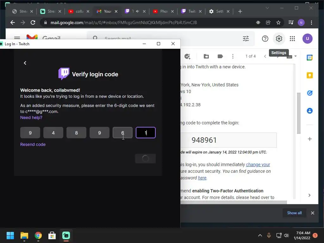Open Google Keep side panel
The height and width of the screenshot is (243, 324).
(x=309, y=75)
